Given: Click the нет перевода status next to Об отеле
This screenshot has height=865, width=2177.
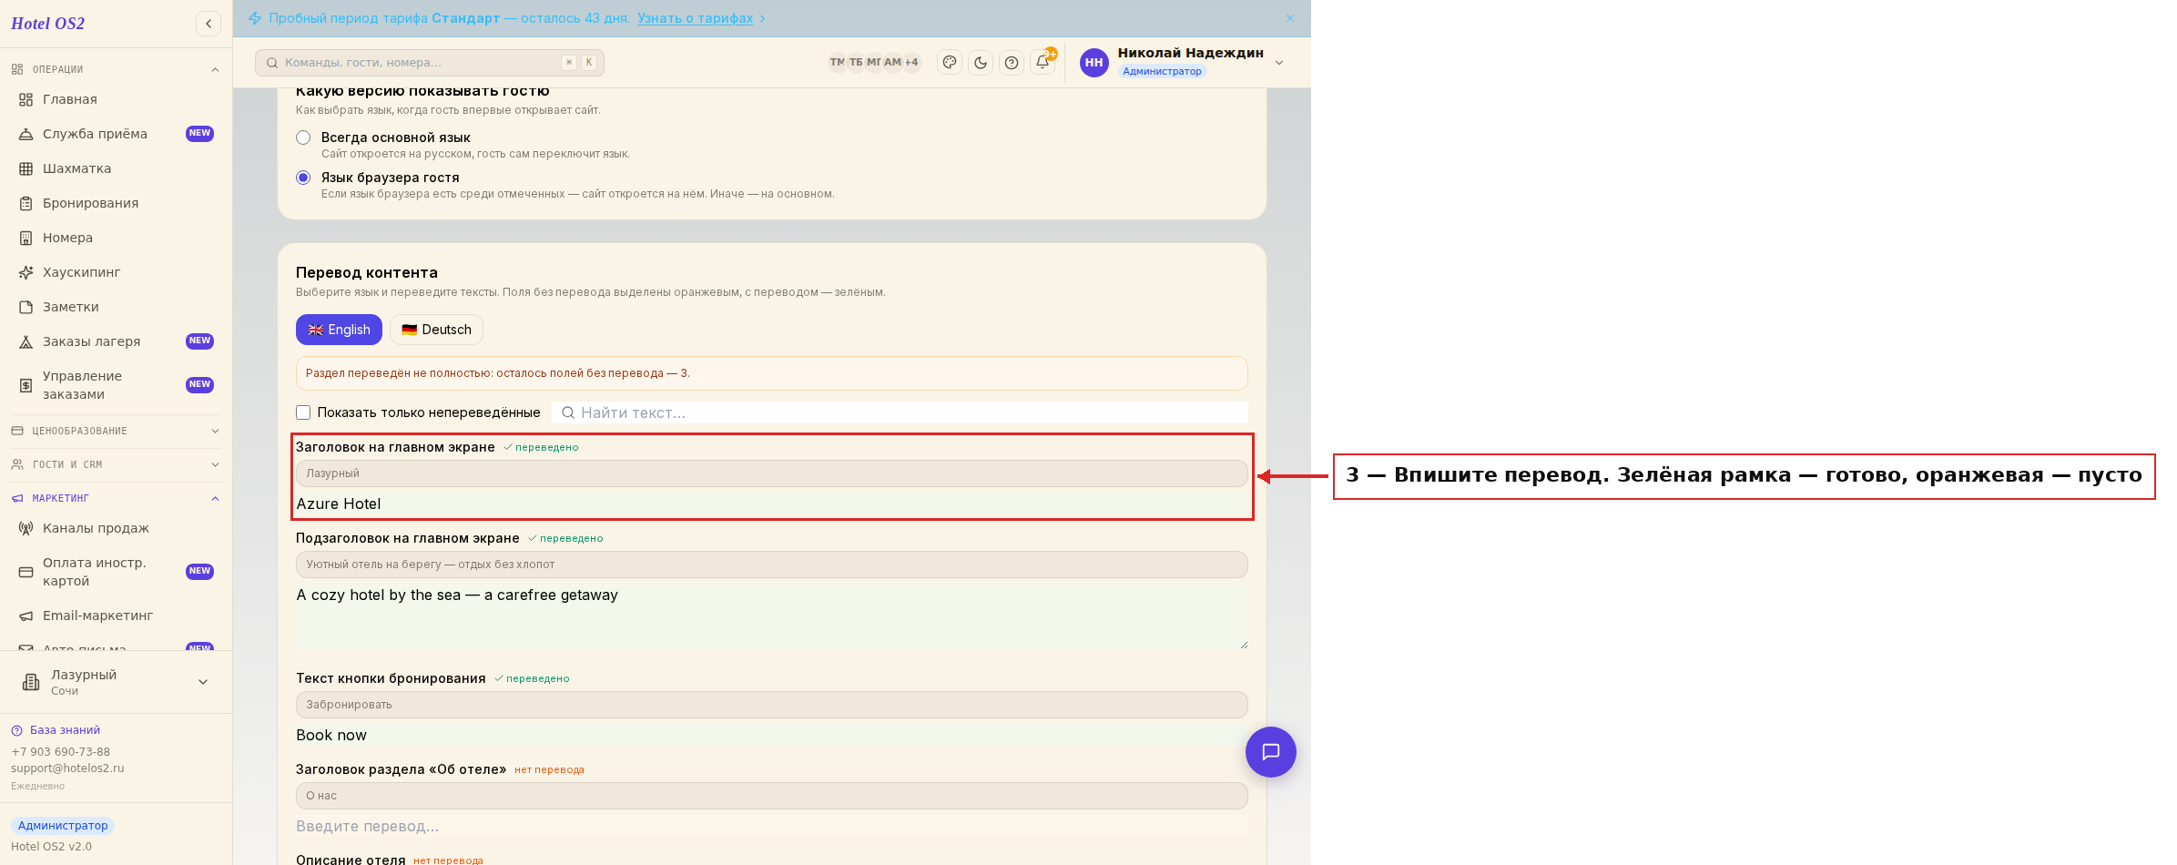Looking at the screenshot, I should [549, 770].
